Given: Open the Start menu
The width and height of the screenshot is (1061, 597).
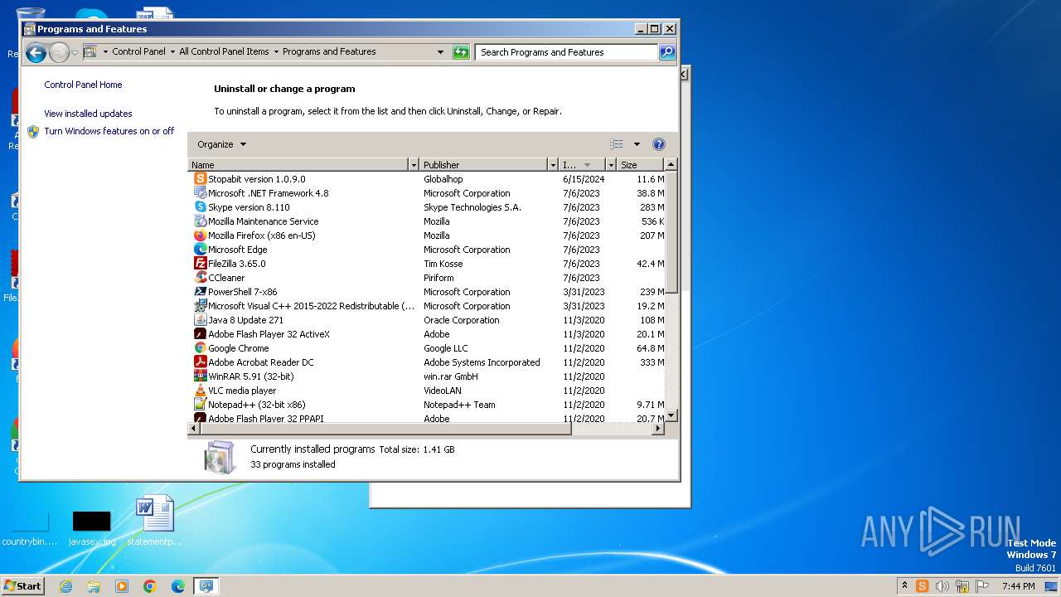Looking at the screenshot, I should (x=23, y=586).
